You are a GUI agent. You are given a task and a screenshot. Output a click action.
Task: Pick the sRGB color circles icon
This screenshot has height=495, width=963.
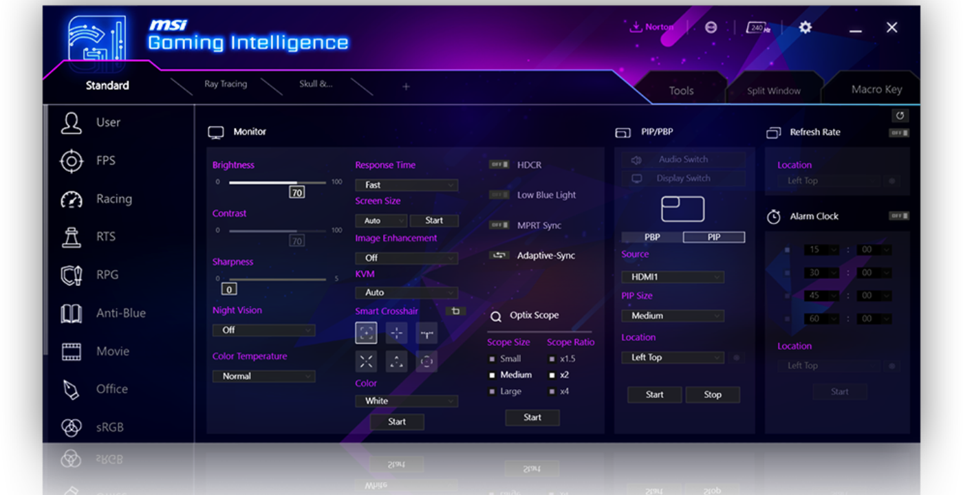pos(72,428)
